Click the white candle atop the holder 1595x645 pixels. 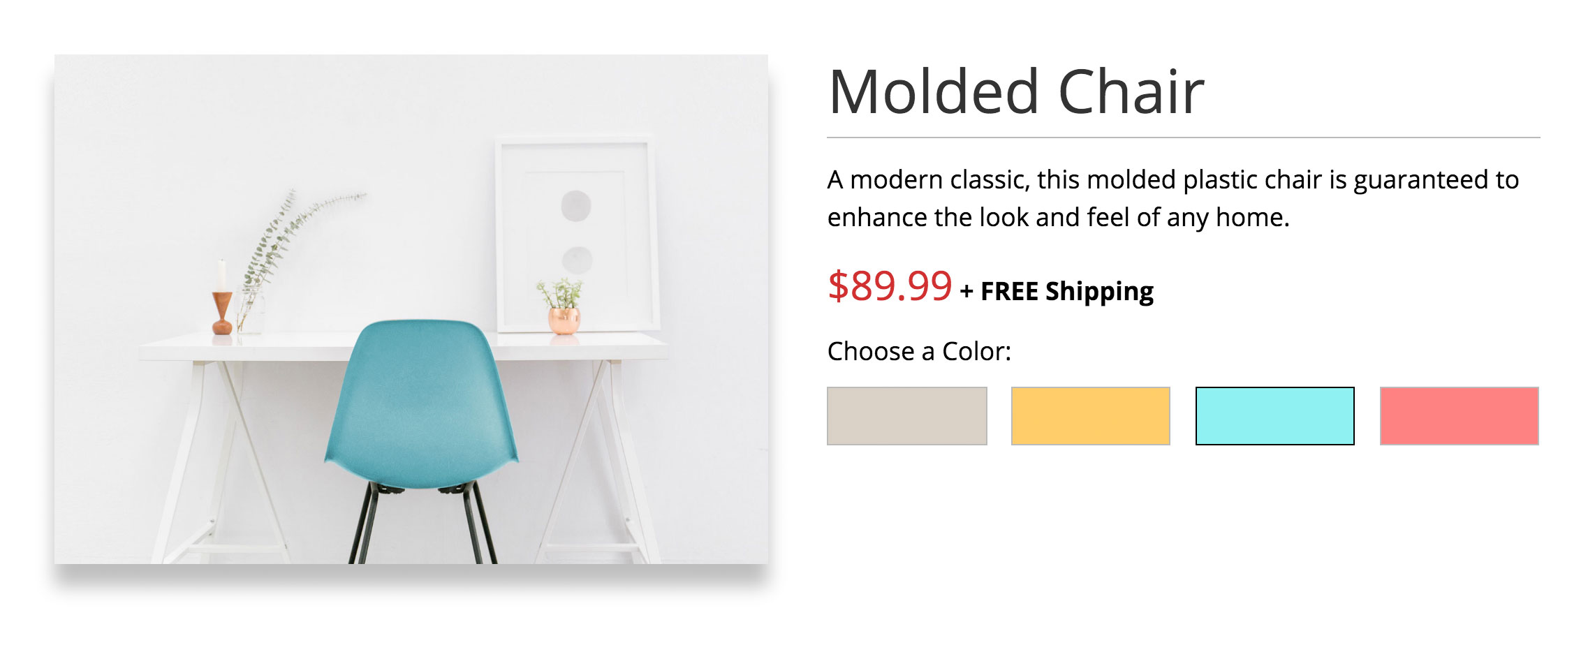click(222, 274)
